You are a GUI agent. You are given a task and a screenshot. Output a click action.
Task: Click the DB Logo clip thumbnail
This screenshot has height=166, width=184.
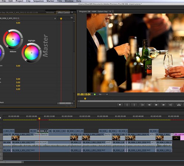click(x=176, y=138)
